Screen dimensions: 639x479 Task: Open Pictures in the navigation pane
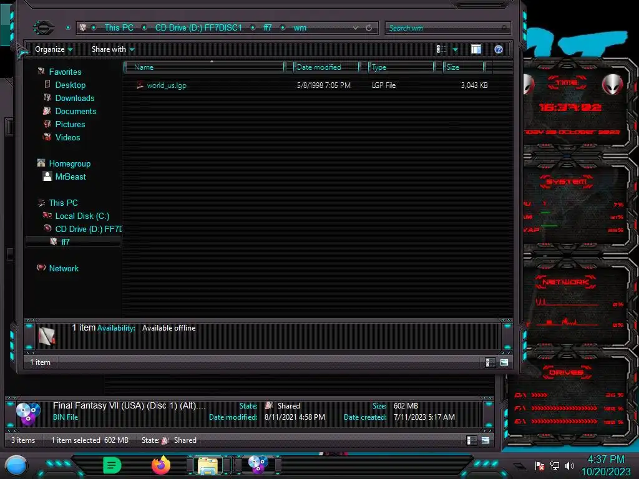pyautogui.click(x=70, y=124)
